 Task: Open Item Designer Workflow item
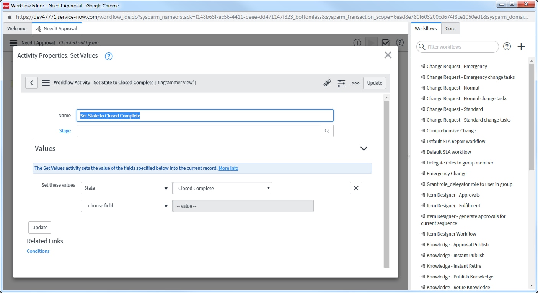point(452,234)
